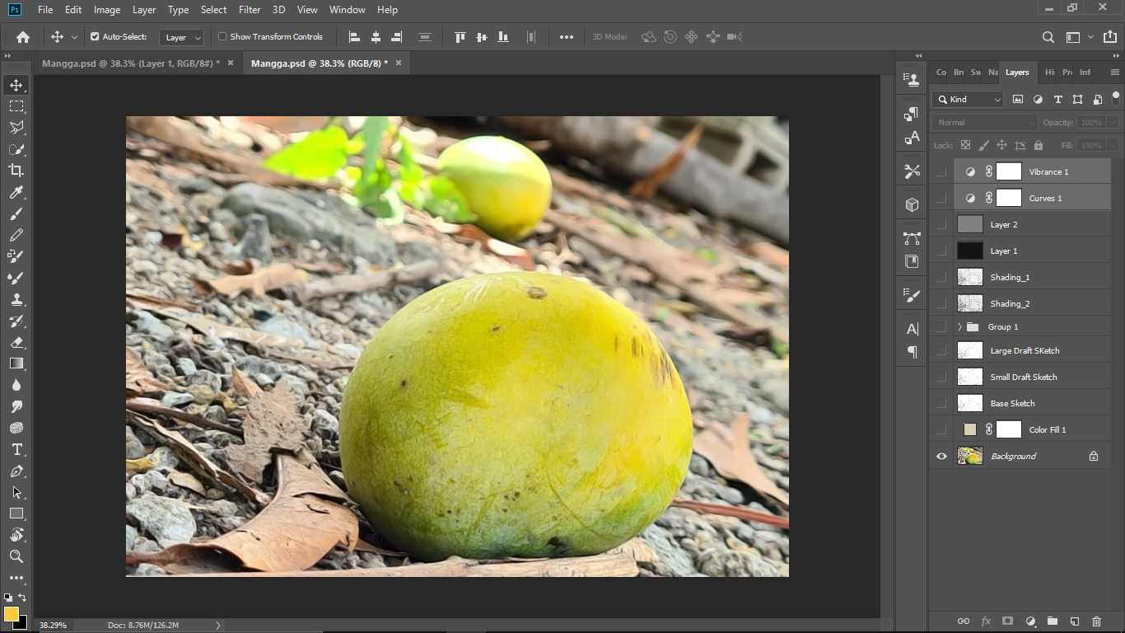Click the foreground color swatch
The height and width of the screenshot is (633, 1125).
click(11, 614)
